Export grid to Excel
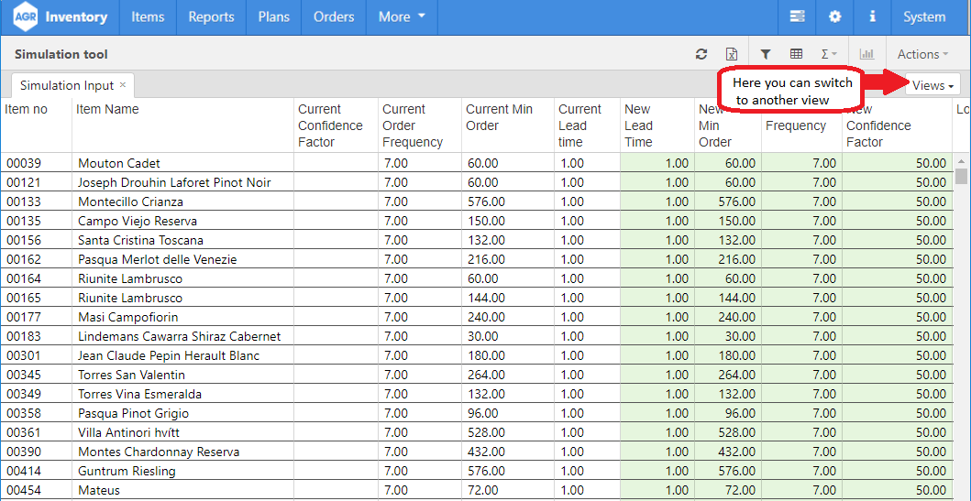Screen dimensions: 971x501 point(731,55)
